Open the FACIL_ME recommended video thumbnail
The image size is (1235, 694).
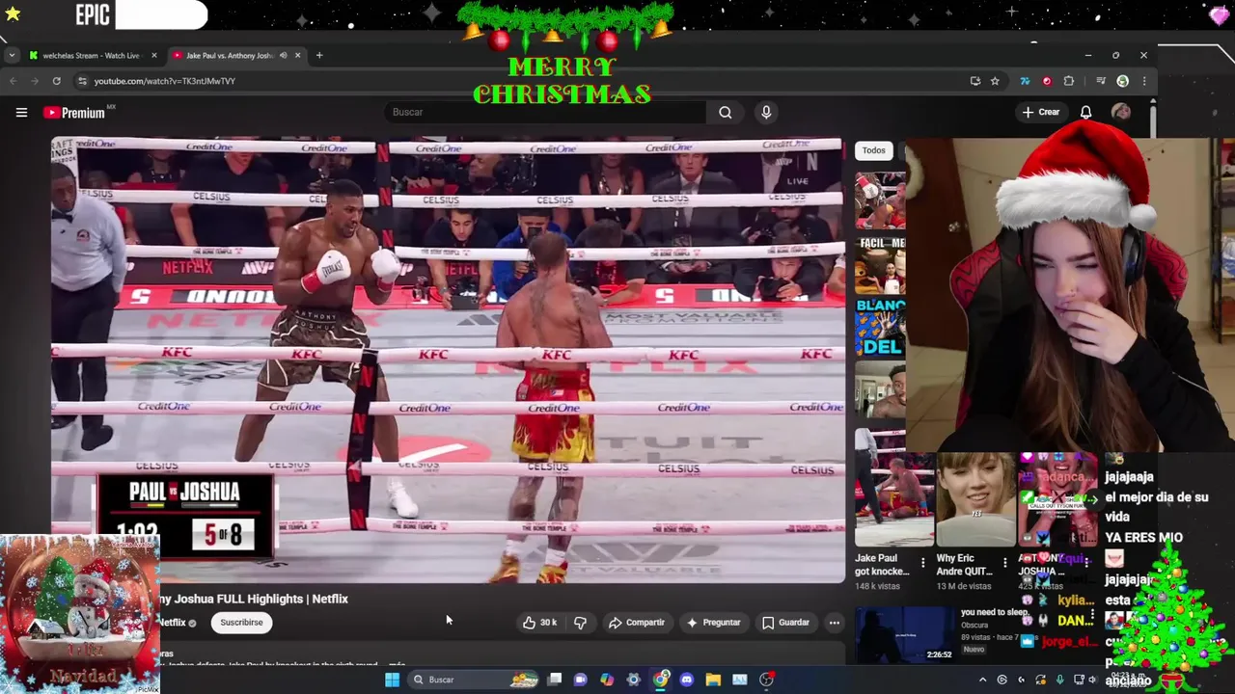tap(880, 265)
